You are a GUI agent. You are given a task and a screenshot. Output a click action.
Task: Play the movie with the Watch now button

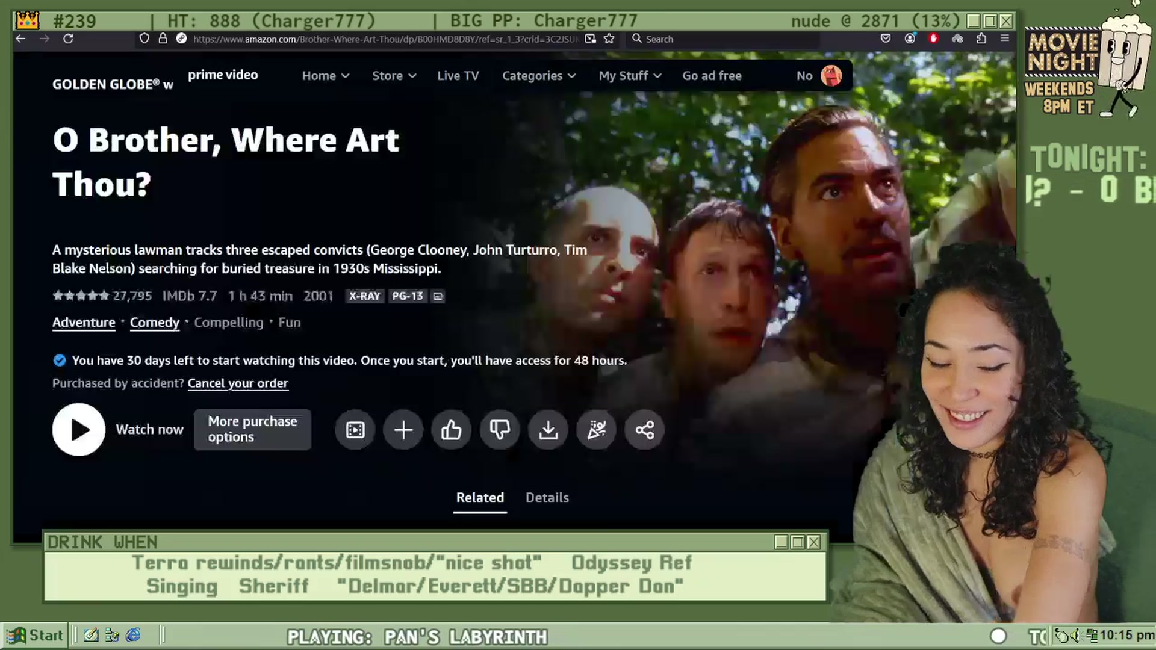click(79, 430)
